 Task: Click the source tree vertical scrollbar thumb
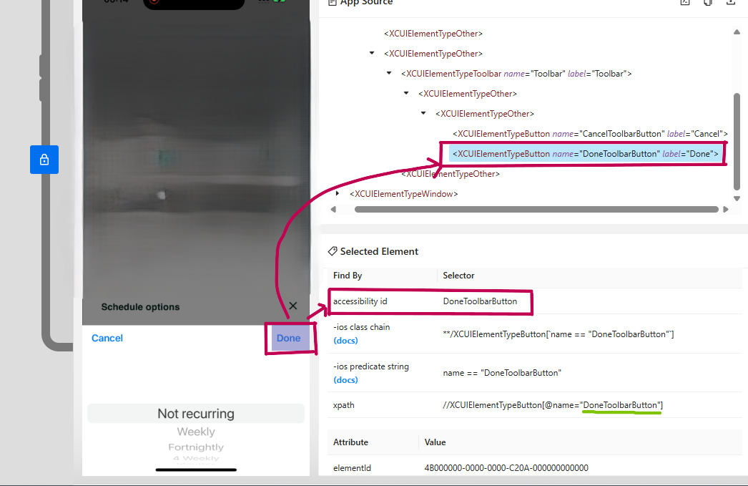coord(737,141)
